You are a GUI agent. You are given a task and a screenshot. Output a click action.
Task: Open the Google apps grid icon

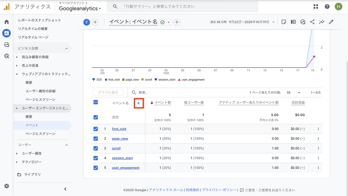coord(316,7)
